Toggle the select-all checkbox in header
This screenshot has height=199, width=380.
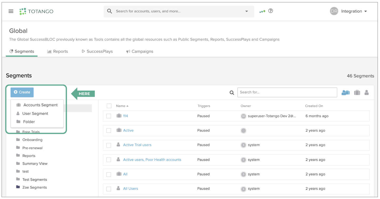[x=109, y=106]
